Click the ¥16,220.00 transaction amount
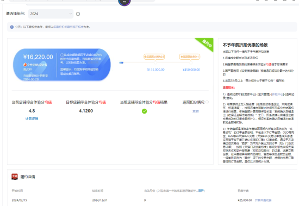 point(38,57)
